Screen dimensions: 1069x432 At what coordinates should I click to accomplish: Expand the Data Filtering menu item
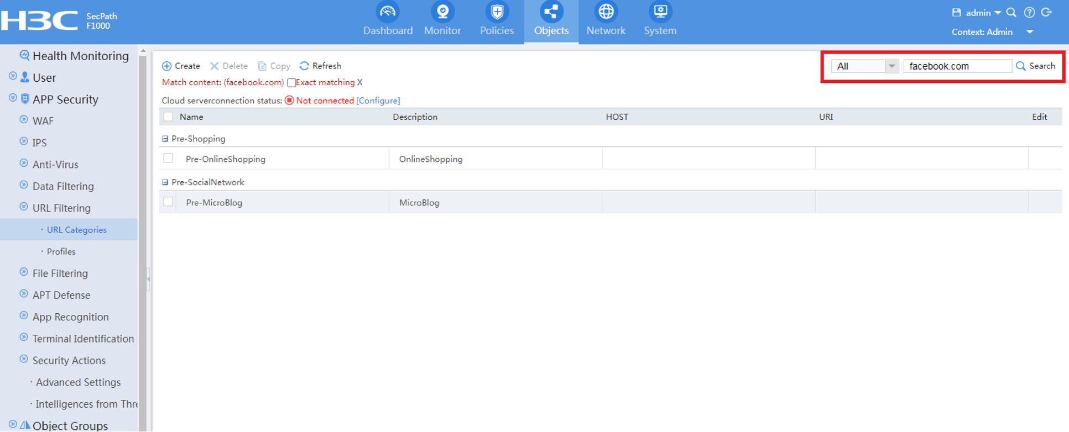point(24,185)
